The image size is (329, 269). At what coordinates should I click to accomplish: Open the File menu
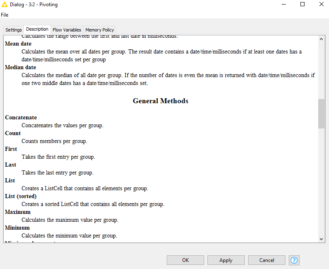[x=5, y=15]
